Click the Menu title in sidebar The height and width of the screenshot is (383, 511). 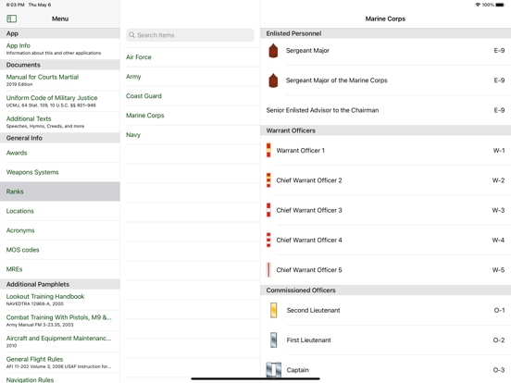click(60, 19)
